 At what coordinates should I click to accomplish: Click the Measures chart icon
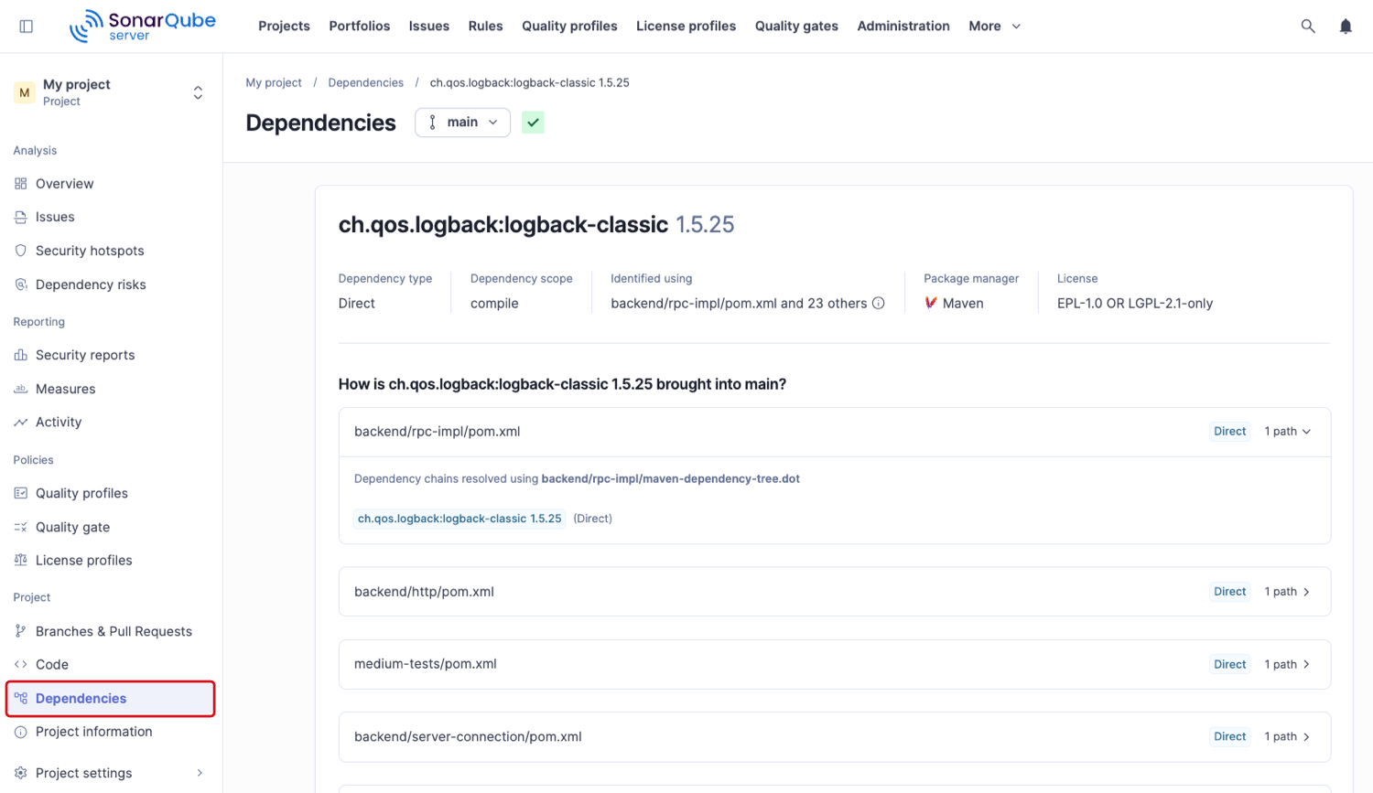coord(21,389)
